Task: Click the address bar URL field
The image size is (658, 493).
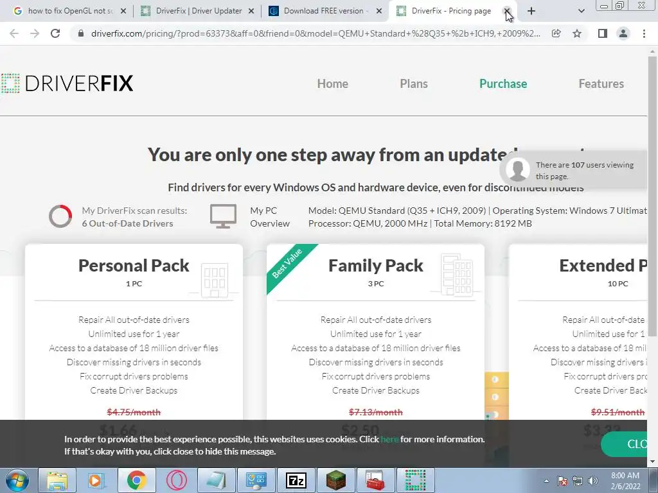Action: tap(316, 33)
